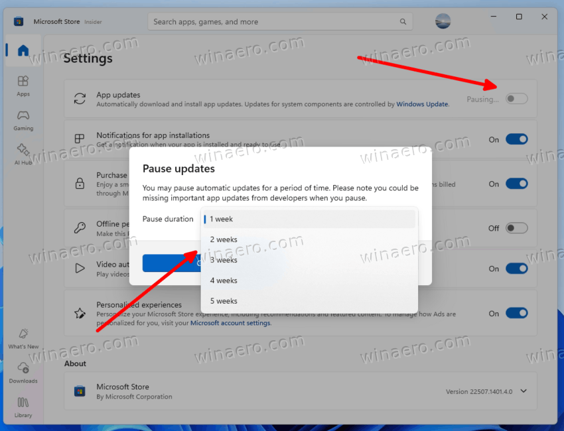Click the search apps and games field
Image resolution: width=564 pixels, height=431 pixels.
pyautogui.click(x=280, y=22)
